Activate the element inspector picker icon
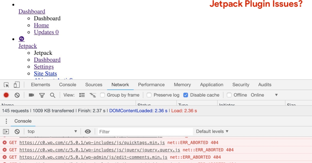Viewport: 312px width, 163px height. point(6,85)
